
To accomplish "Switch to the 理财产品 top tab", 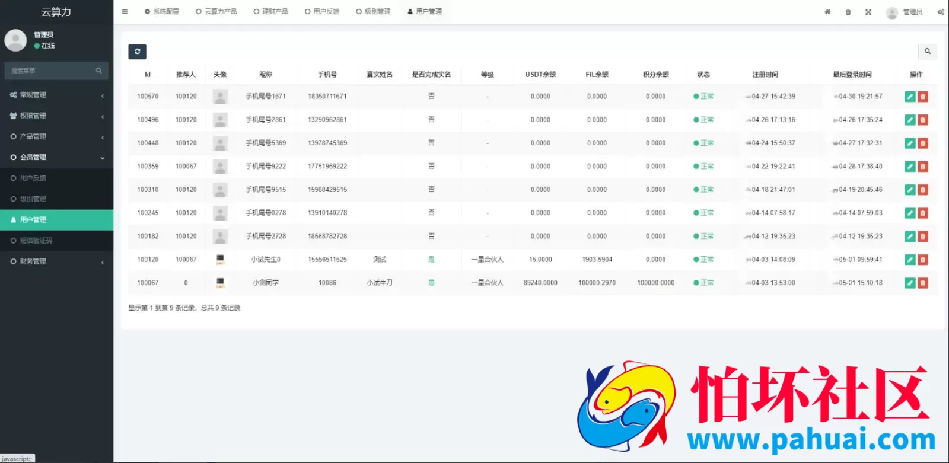I will click(271, 12).
